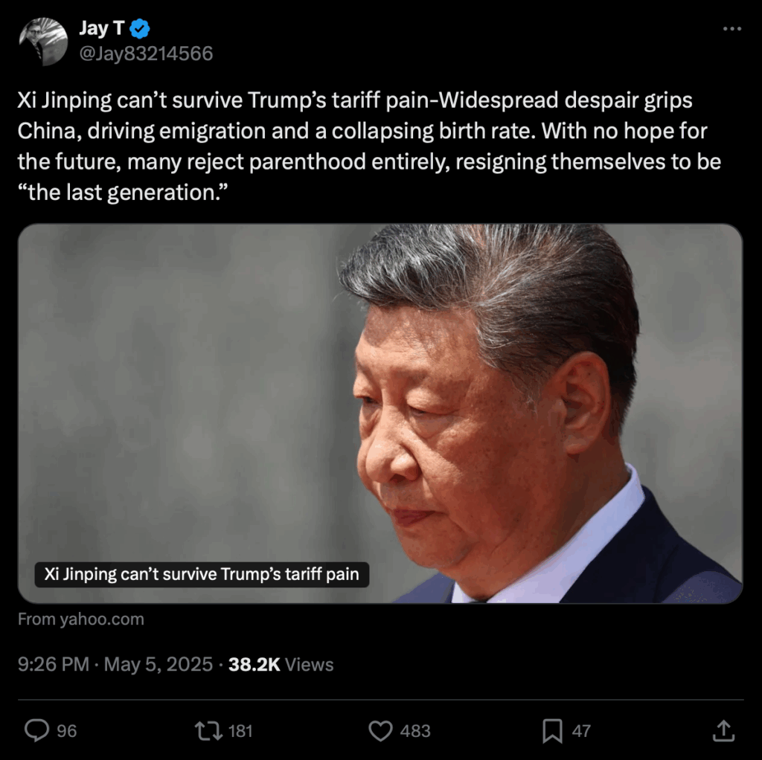Open the three-dot more options menu
762x760 pixels.
(732, 29)
